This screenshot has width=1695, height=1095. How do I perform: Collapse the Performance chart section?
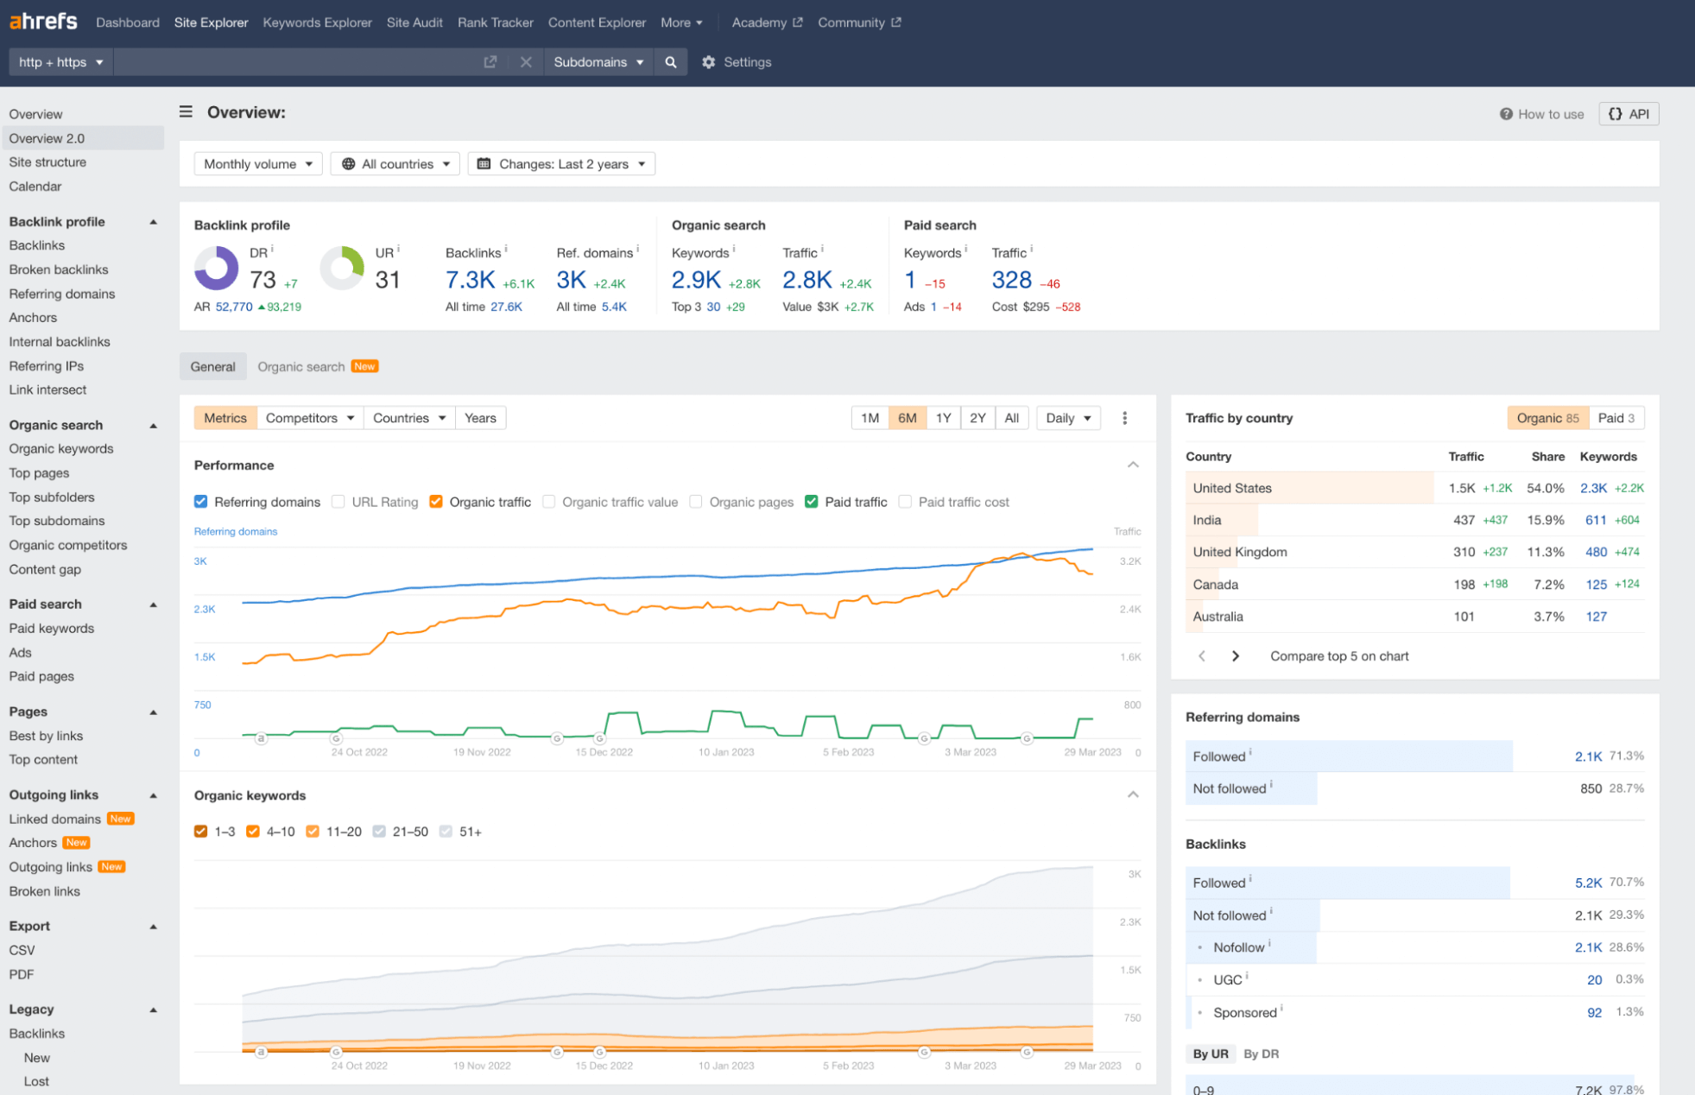coord(1133,465)
